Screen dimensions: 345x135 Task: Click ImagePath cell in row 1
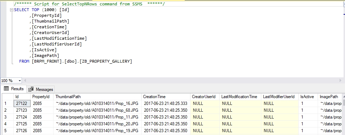(330, 103)
